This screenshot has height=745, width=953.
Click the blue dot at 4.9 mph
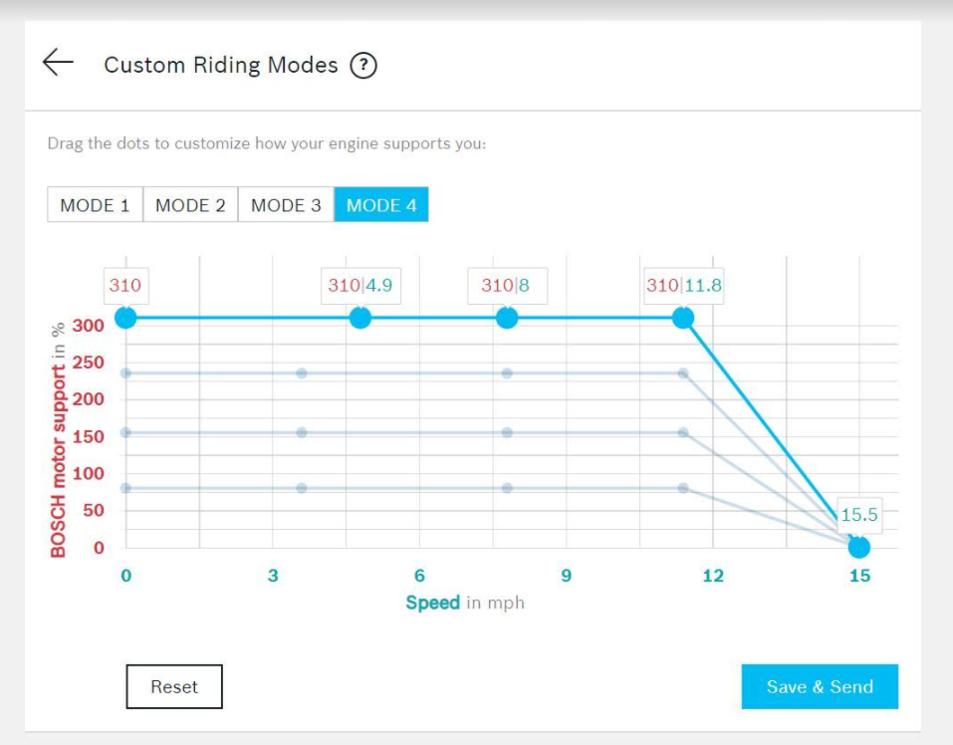tap(360, 318)
